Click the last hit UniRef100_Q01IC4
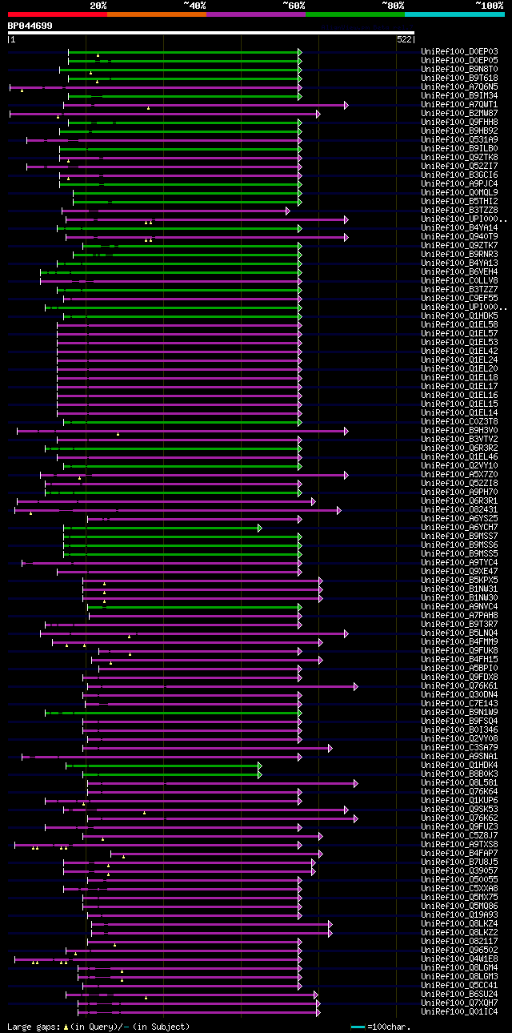The image size is (512, 1033). [x=459, y=1012]
